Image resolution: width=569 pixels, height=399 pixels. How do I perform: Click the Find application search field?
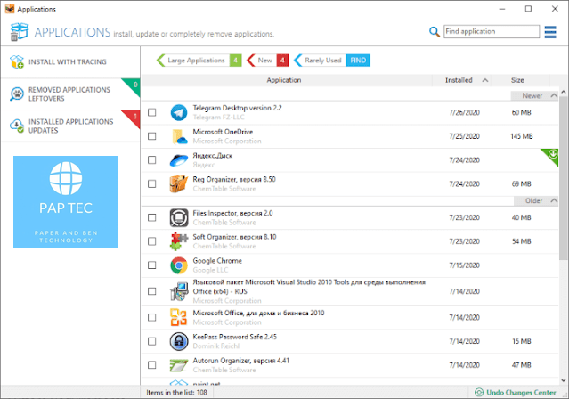pos(492,31)
